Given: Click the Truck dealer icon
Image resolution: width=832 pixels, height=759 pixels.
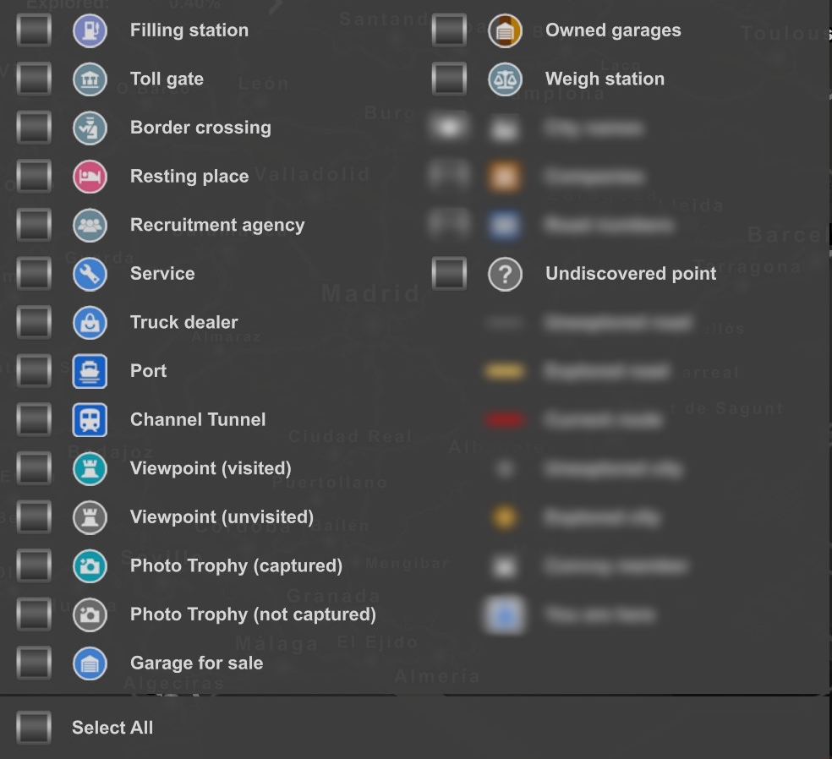Looking at the screenshot, I should click(90, 322).
